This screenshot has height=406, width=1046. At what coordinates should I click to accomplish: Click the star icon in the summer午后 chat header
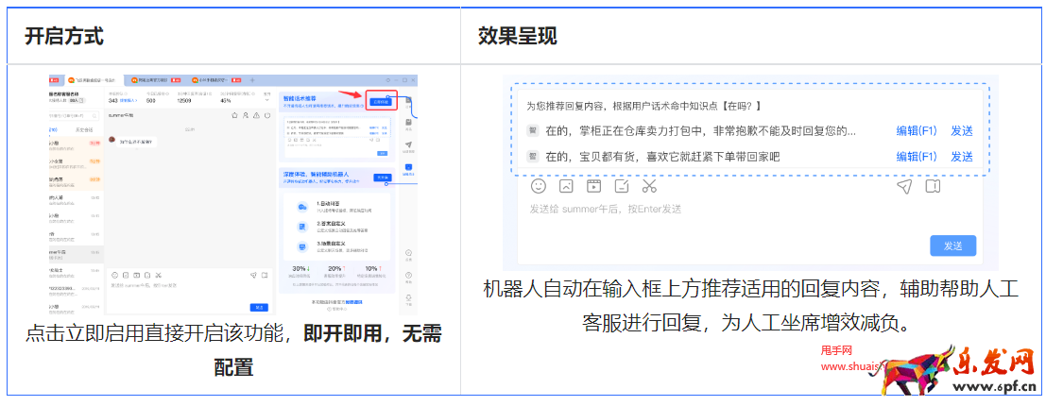click(234, 115)
